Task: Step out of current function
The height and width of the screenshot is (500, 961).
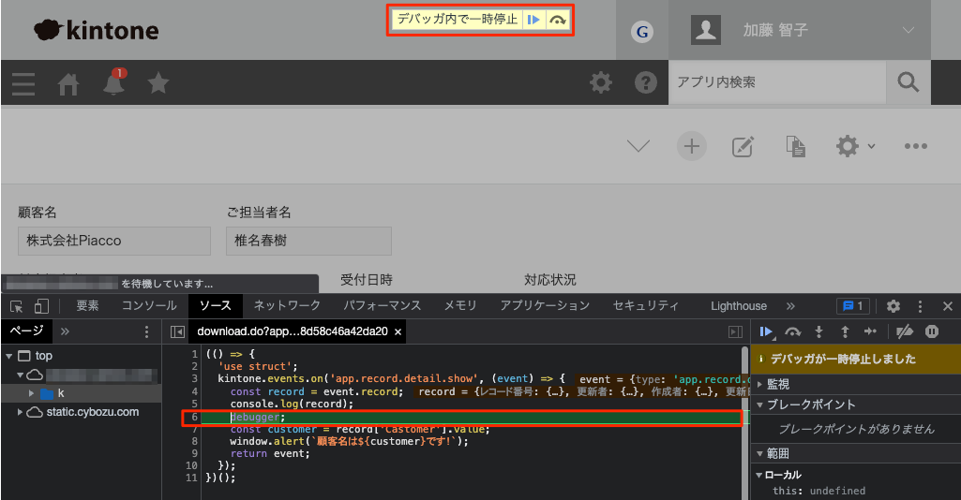Action: click(x=845, y=331)
